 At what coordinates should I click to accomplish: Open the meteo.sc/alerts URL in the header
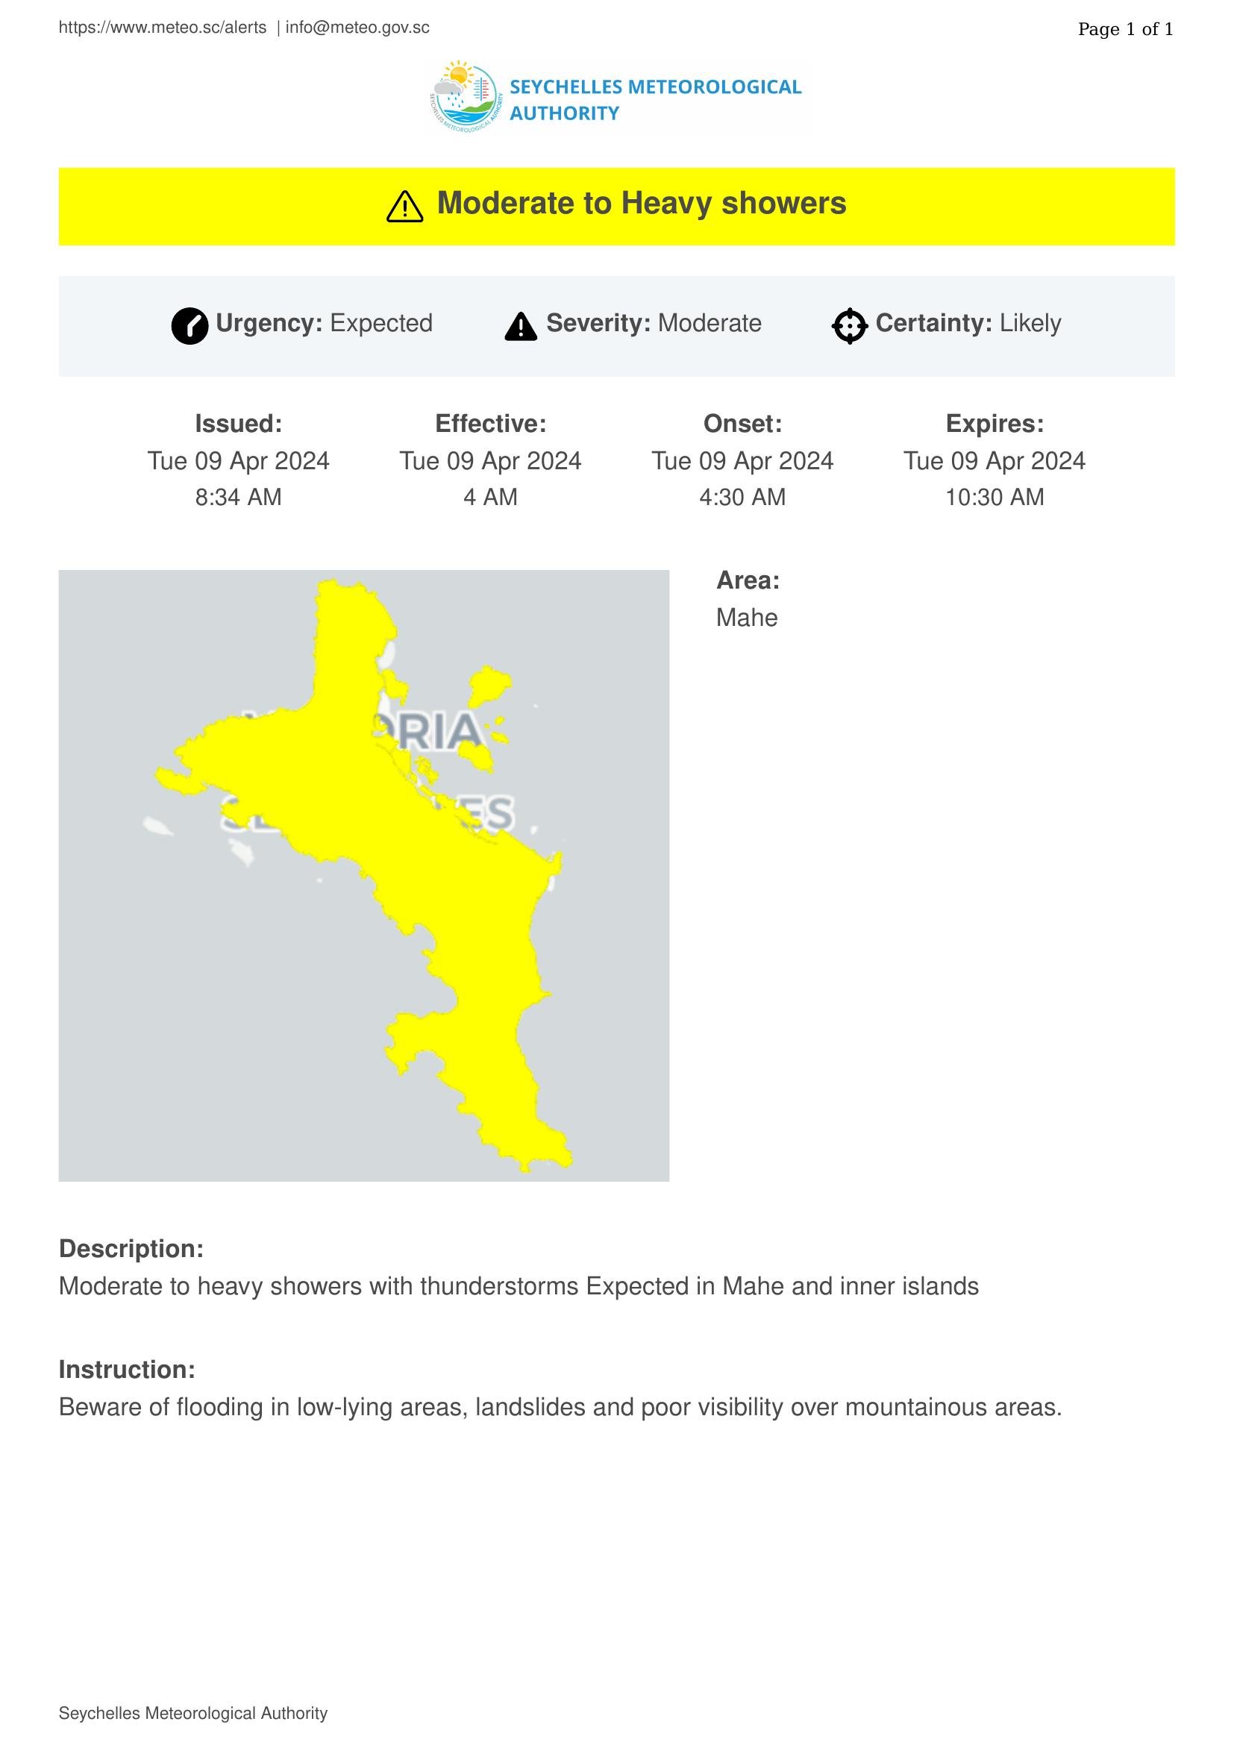pyautogui.click(x=163, y=28)
